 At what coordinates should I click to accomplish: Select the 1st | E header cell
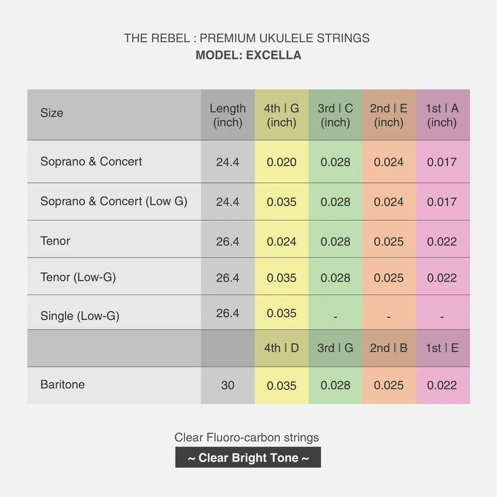pos(443,348)
